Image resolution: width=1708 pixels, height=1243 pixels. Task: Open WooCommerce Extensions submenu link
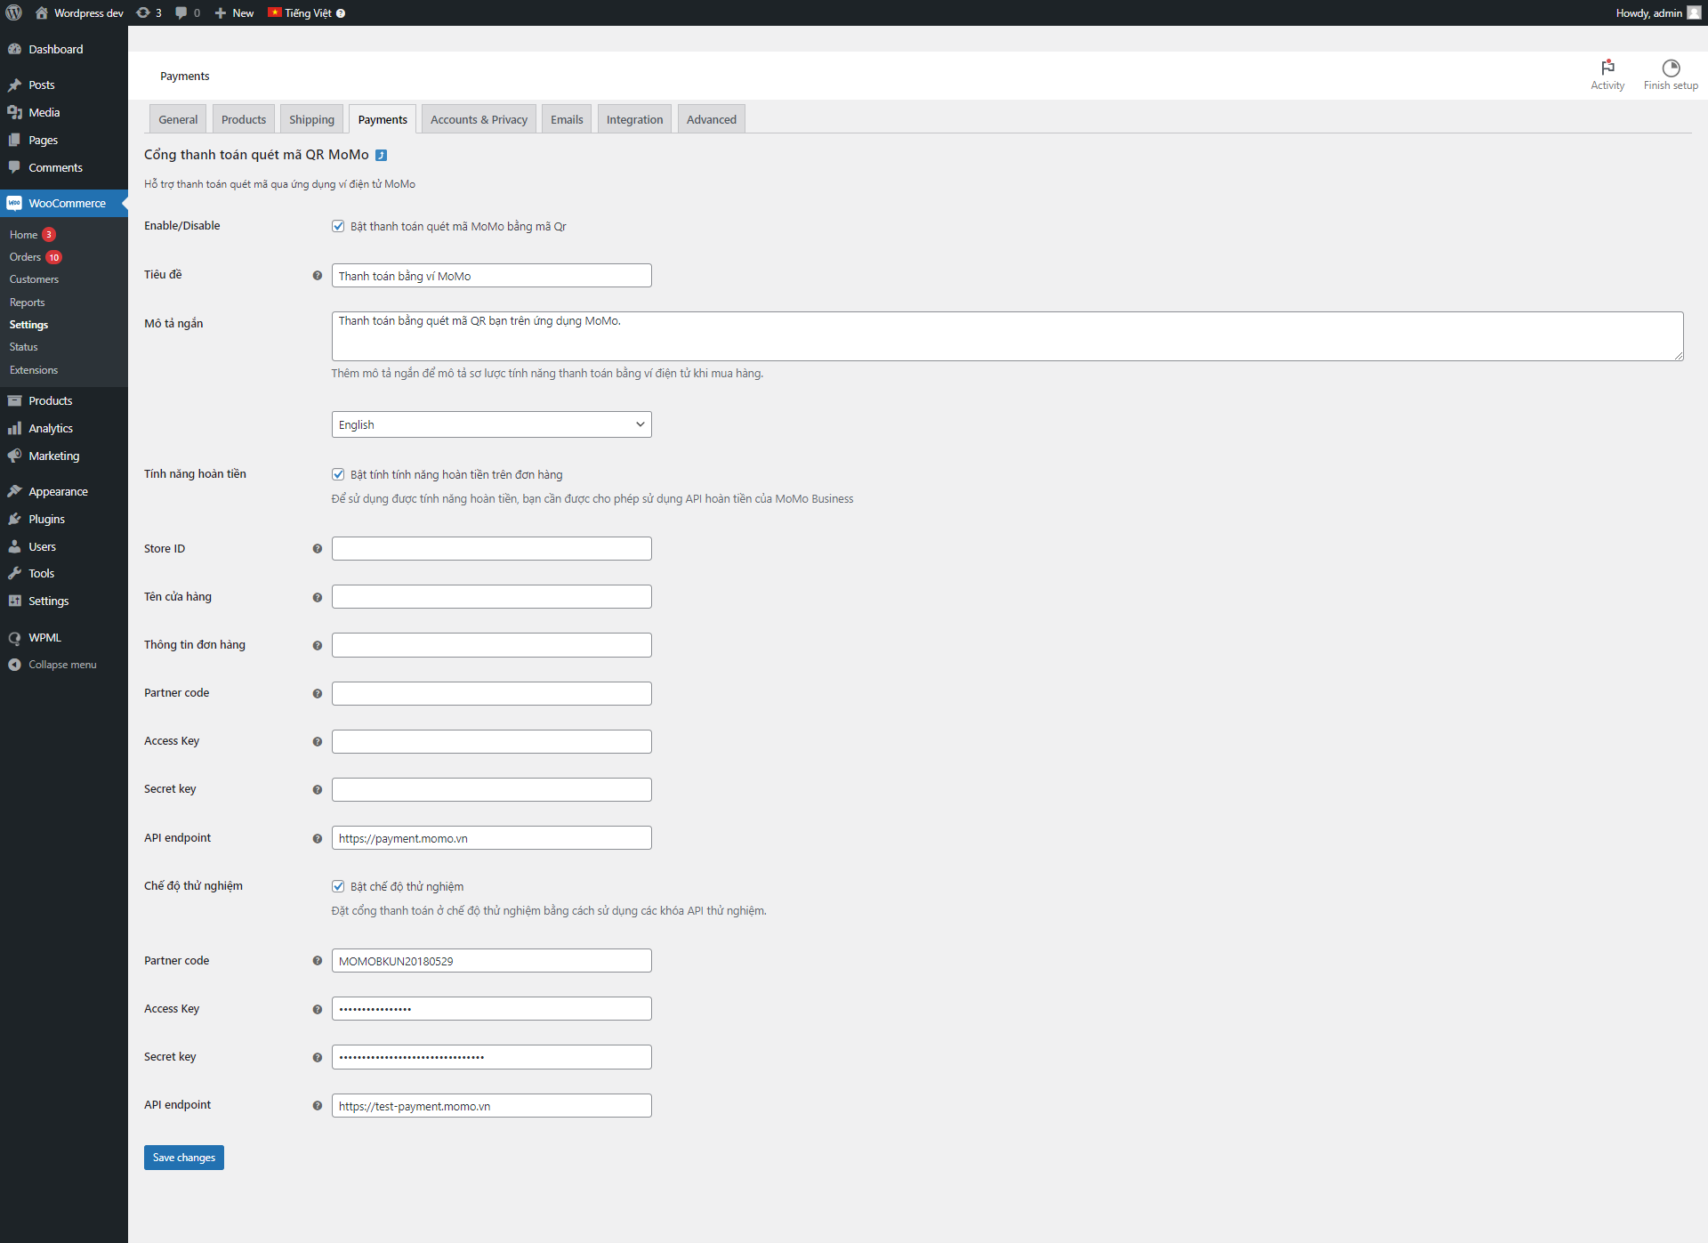tap(33, 370)
